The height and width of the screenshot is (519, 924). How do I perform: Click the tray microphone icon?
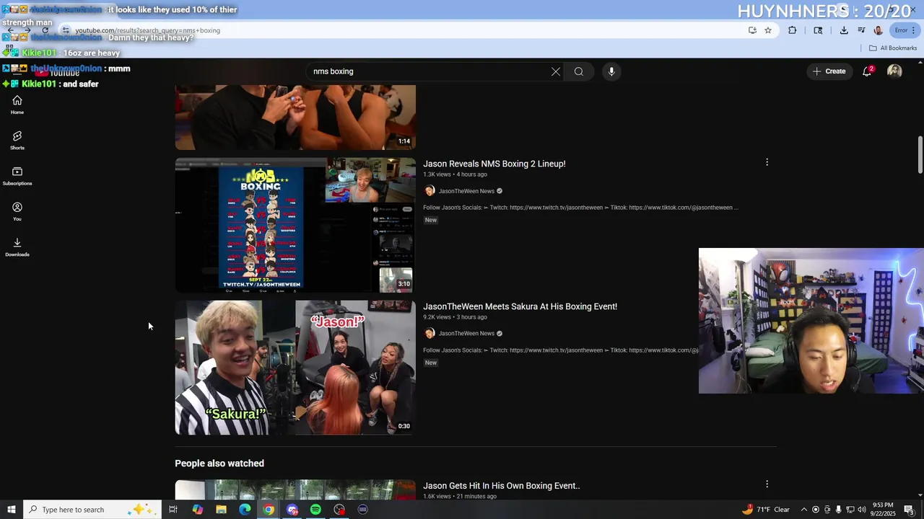839,510
